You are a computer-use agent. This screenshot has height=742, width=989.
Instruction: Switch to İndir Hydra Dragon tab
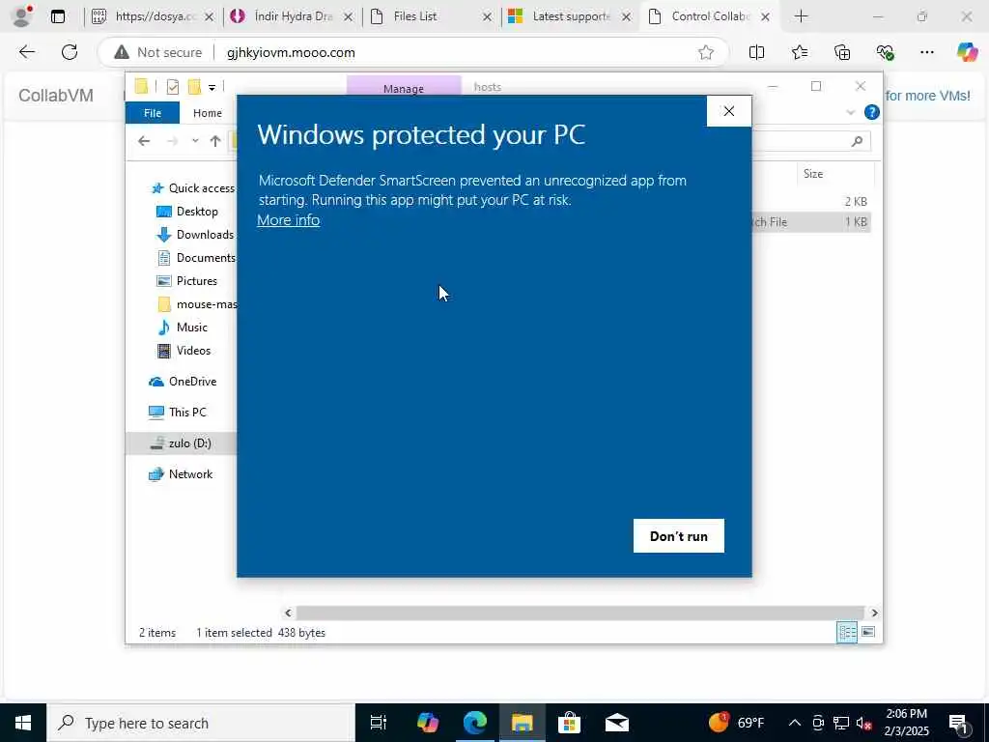292,16
